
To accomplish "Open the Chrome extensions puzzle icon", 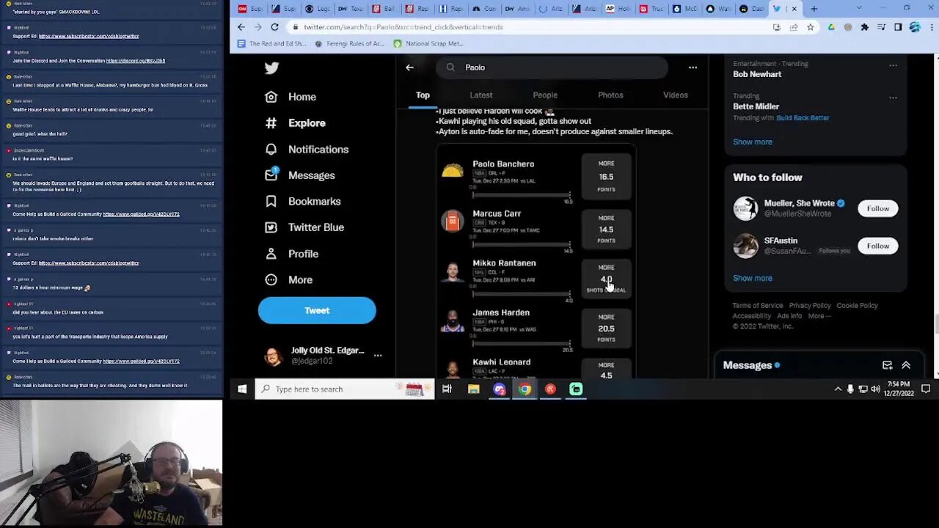I will tap(864, 27).
